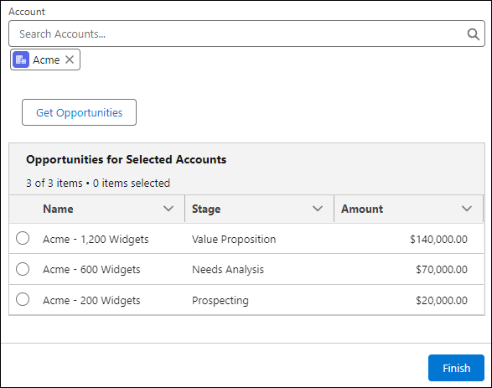Open the Name column dropdown chevron
Image resolution: width=492 pixels, height=388 pixels.
tap(168, 209)
